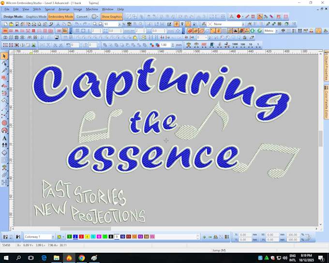Open the View menu
The image size is (329, 263).
pos(26,9)
